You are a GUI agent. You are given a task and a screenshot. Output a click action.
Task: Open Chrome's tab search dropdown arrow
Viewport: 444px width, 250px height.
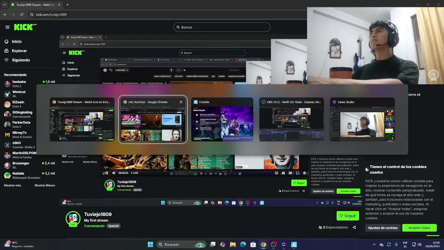coord(5,5)
